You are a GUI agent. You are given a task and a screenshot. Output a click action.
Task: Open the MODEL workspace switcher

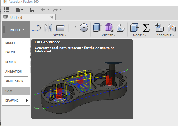[x=16, y=30]
